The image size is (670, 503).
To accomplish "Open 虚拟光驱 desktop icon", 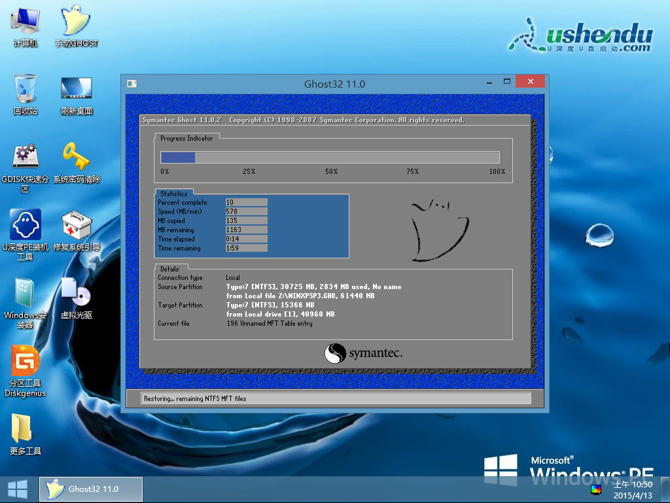I will [77, 298].
